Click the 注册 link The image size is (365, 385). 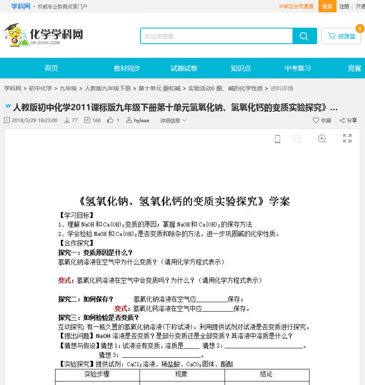pyautogui.click(x=345, y=7)
